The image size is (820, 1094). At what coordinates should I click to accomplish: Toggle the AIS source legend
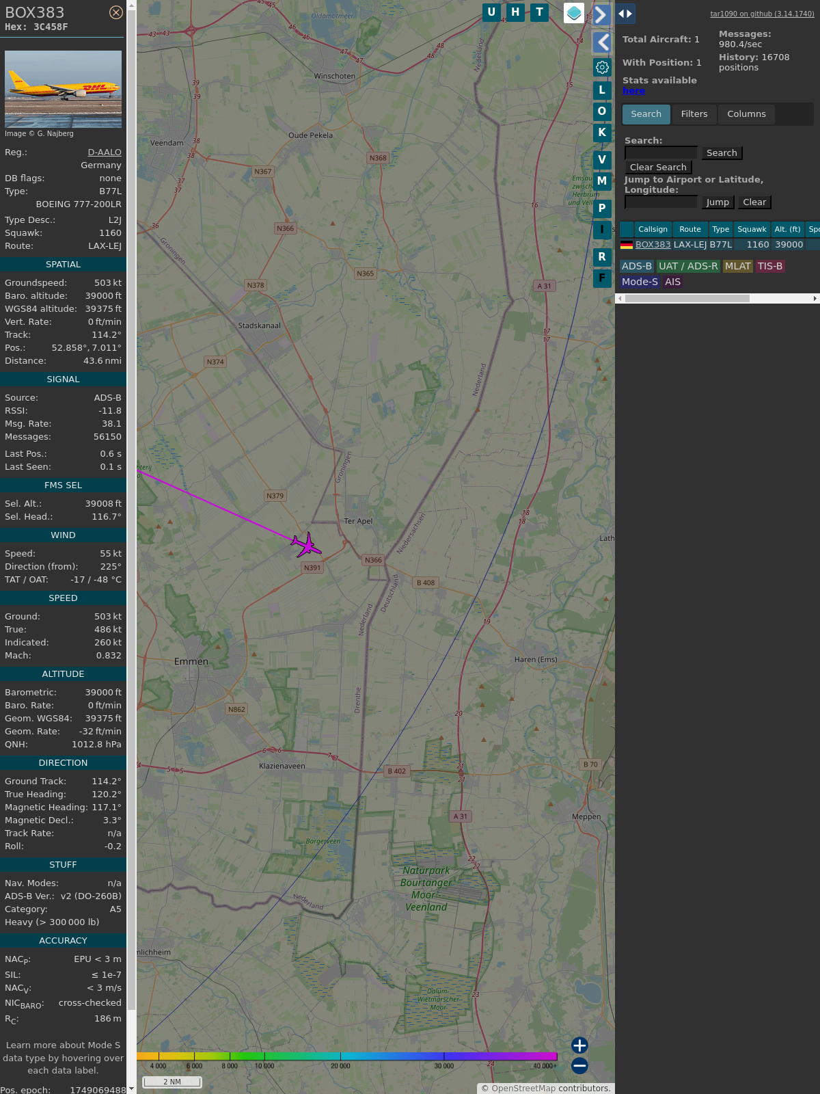672,282
